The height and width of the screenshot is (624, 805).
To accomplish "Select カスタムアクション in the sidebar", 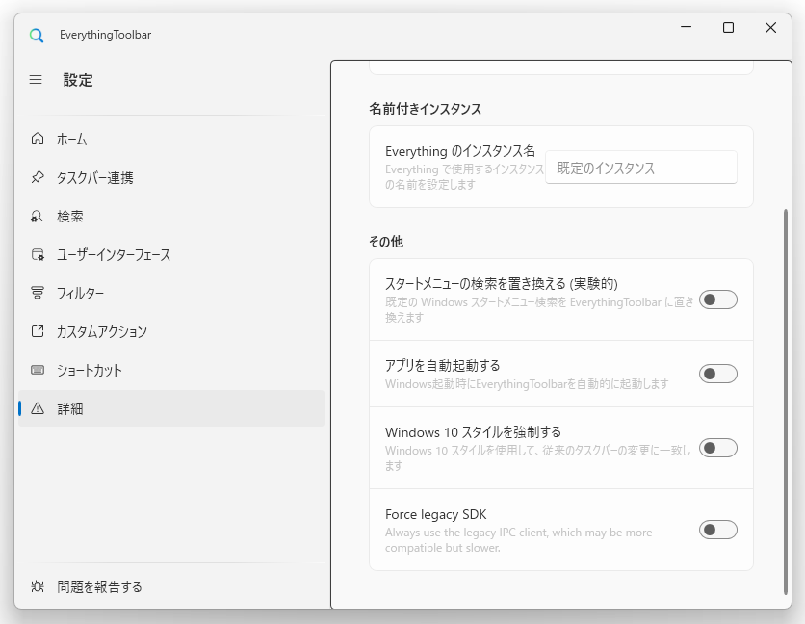I will click(171, 331).
